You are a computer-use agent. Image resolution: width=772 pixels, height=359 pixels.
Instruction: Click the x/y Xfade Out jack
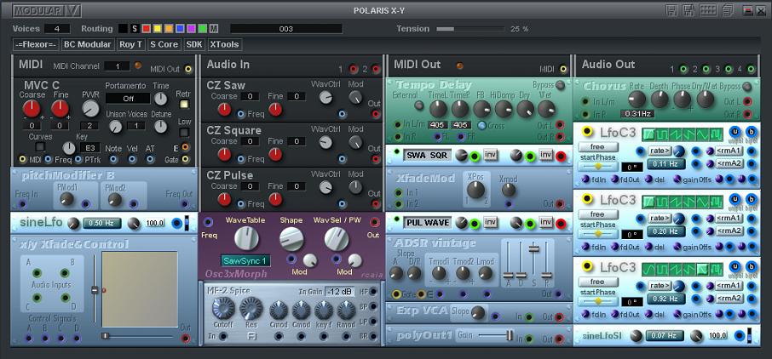pyautogui.click(x=186, y=339)
